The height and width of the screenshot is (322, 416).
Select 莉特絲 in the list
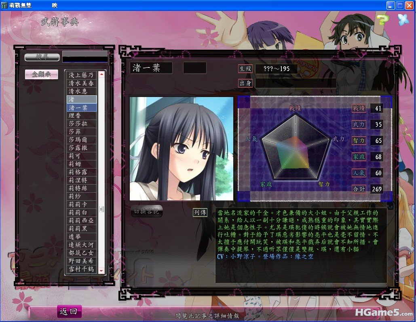(x=81, y=188)
